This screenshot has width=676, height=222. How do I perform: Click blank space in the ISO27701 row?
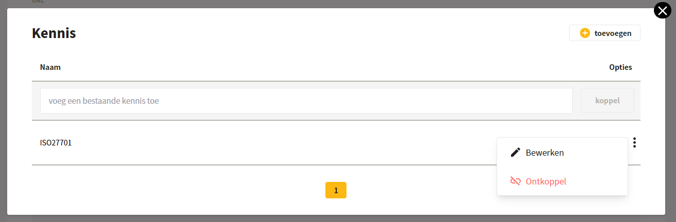pos(283,143)
